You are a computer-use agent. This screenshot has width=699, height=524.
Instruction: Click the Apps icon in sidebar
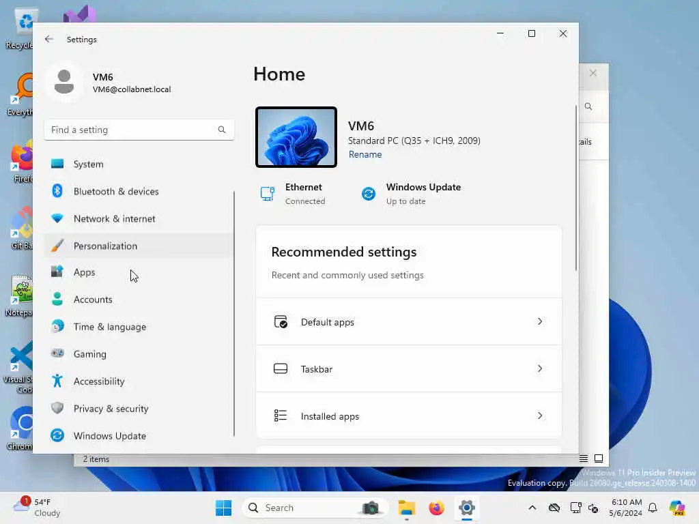(57, 272)
